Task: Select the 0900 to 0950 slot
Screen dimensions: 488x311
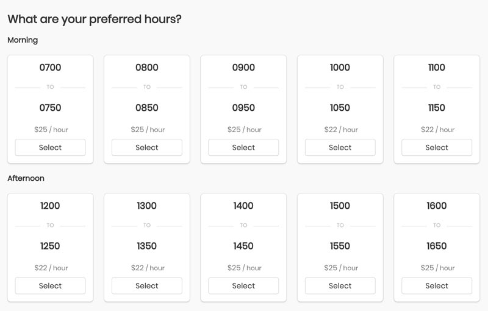Action: click(243, 147)
